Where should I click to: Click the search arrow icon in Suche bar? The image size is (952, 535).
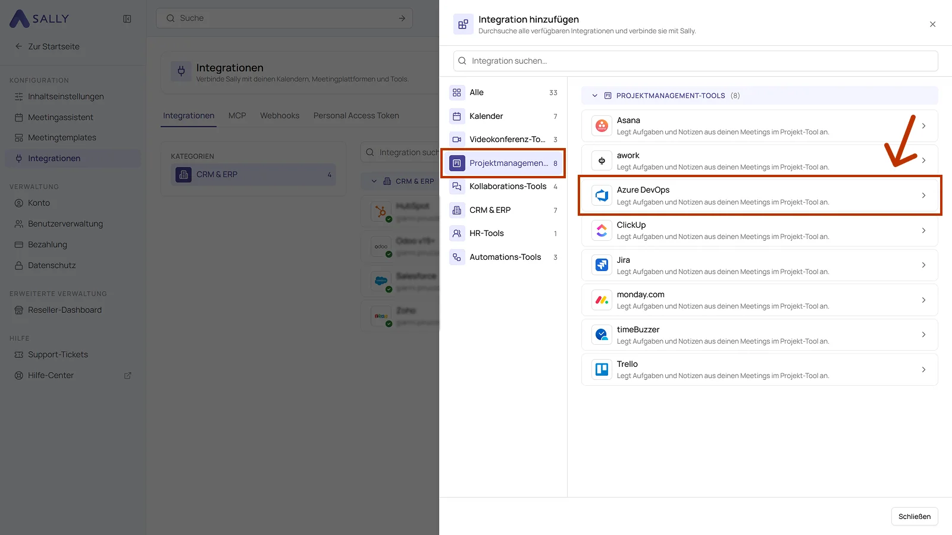pyautogui.click(x=402, y=18)
